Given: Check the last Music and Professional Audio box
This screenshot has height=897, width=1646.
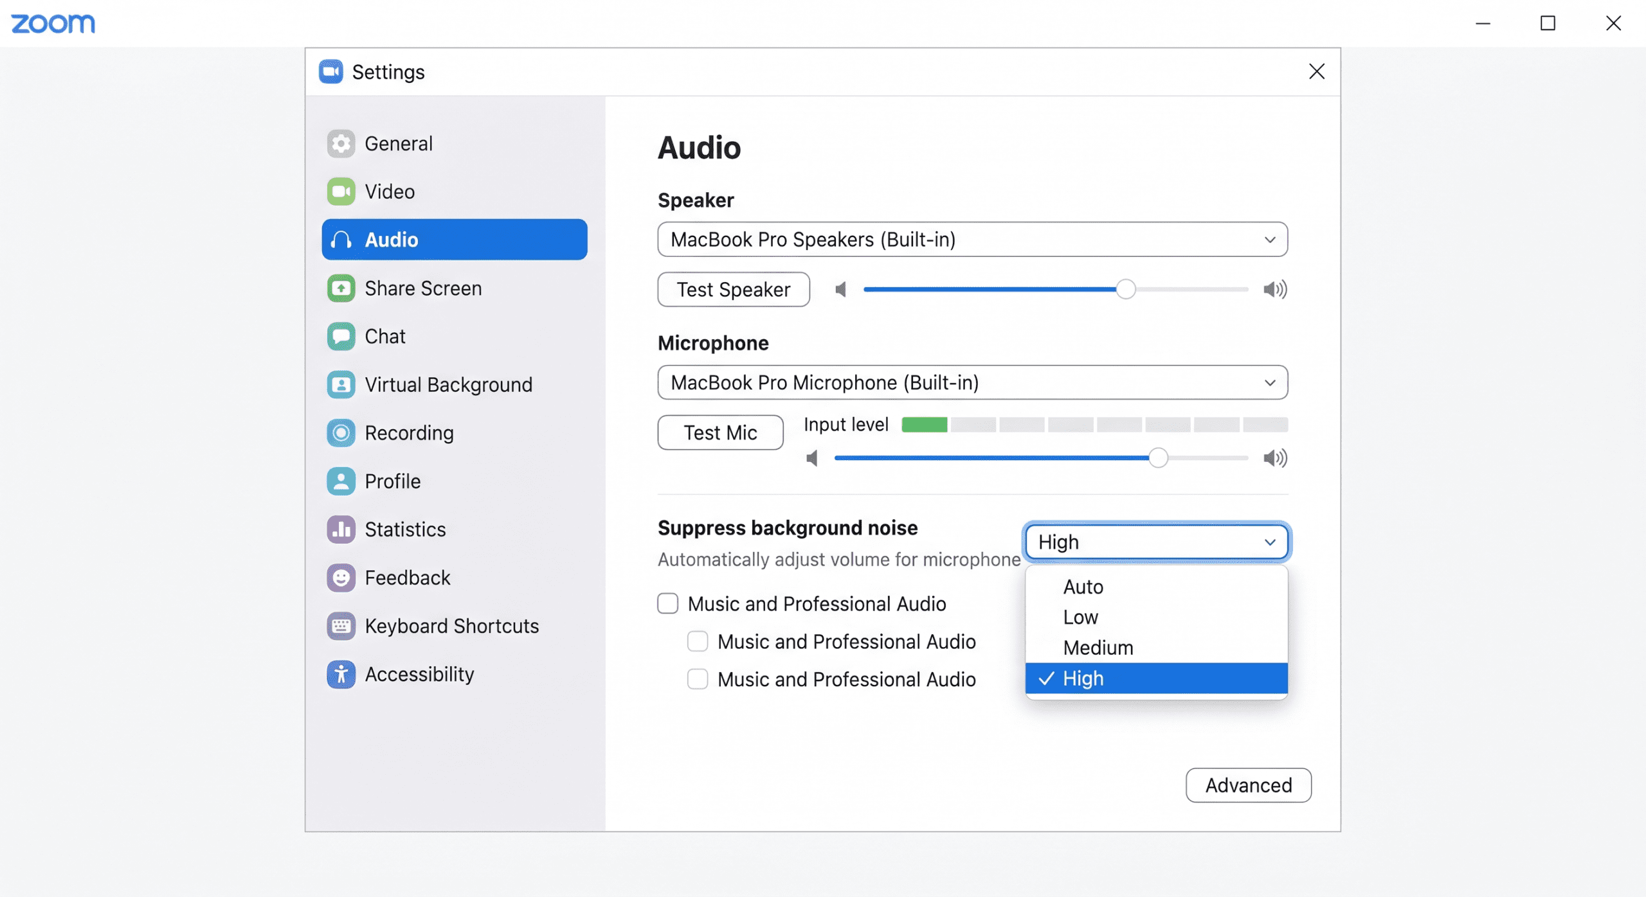Looking at the screenshot, I should 698,679.
